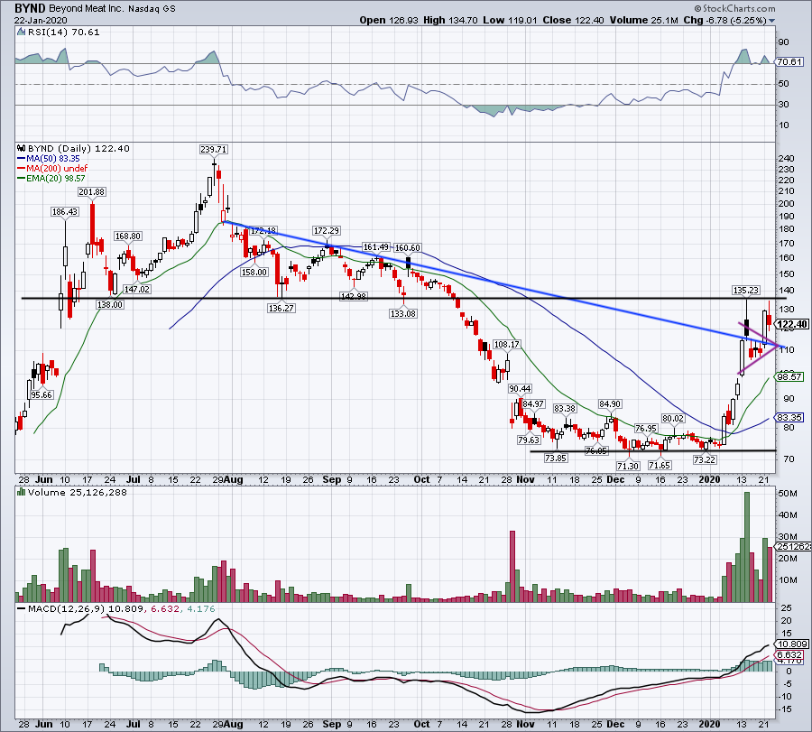Click the 136.27 price label
This screenshot has width=812, height=732.
pyautogui.click(x=281, y=308)
